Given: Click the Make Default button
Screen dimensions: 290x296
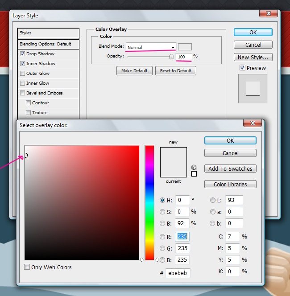Looking at the screenshot, I should click(x=134, y=70).
